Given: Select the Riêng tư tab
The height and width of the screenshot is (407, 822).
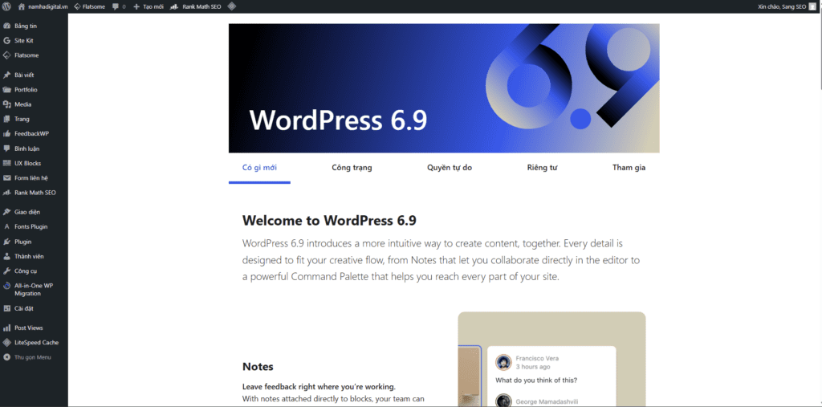Looking at the screenshot, I should [542, 168].
